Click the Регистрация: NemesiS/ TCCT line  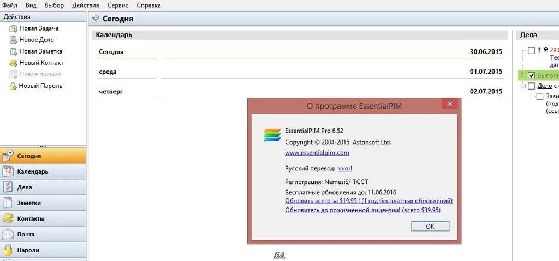[326, 181]
